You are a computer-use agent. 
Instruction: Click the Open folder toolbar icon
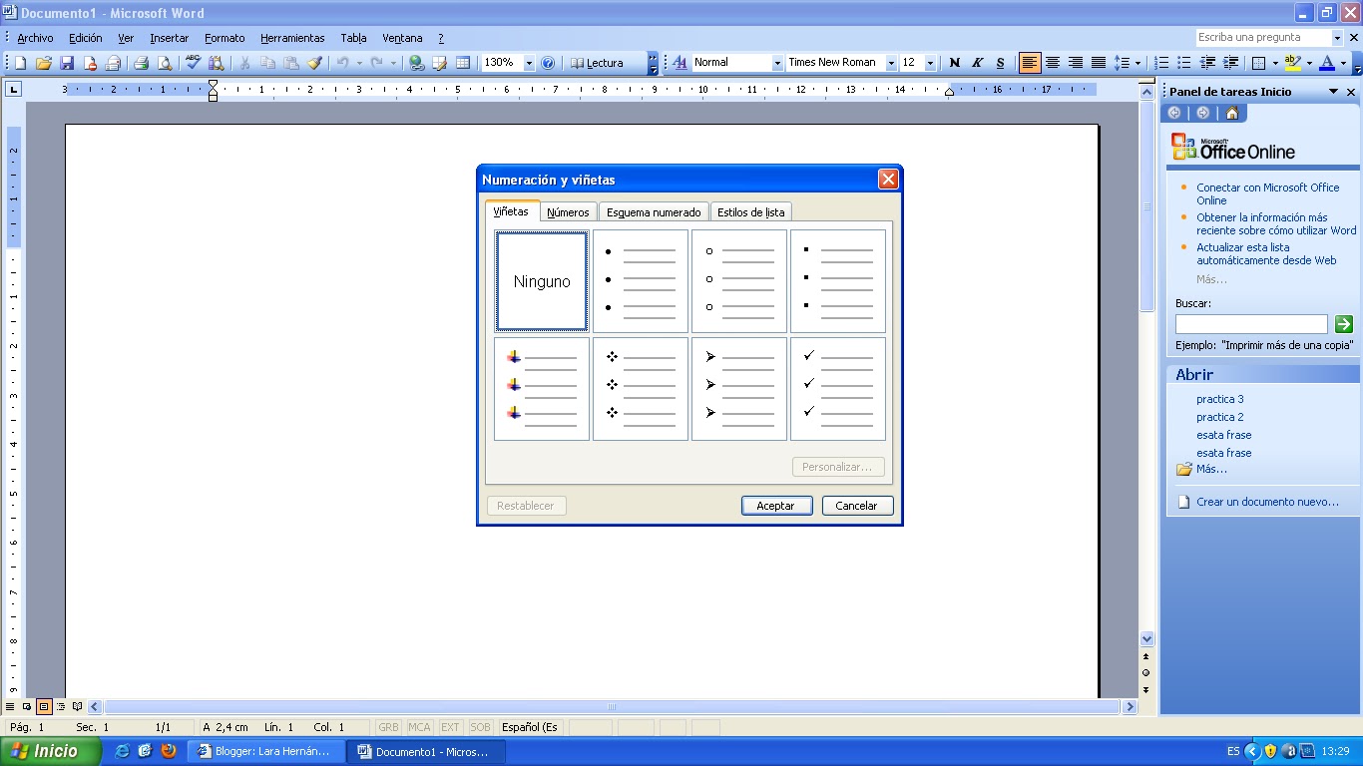tap(44, 63)
